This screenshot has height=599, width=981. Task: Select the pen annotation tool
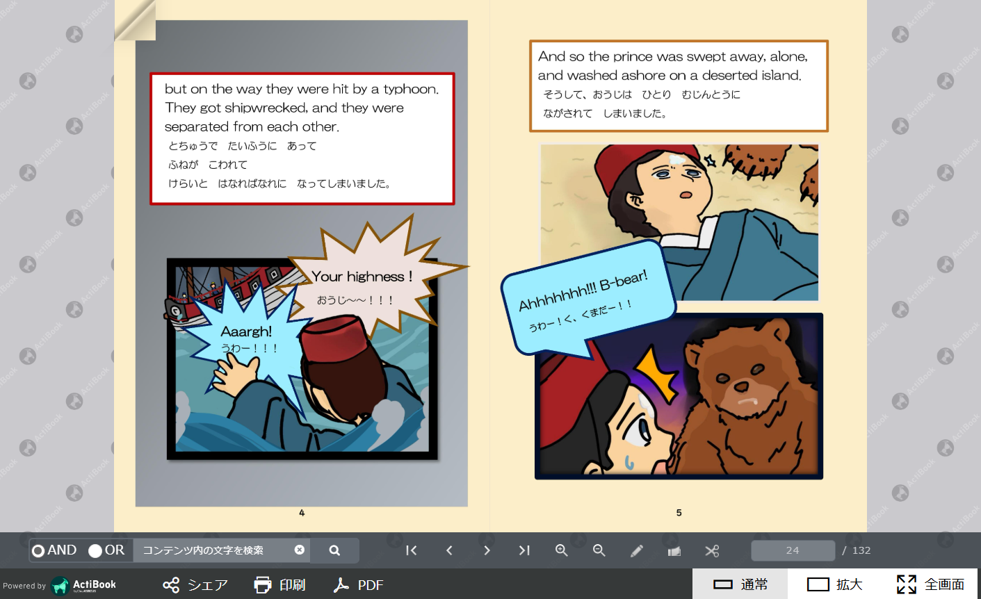[x=637, y=550]
